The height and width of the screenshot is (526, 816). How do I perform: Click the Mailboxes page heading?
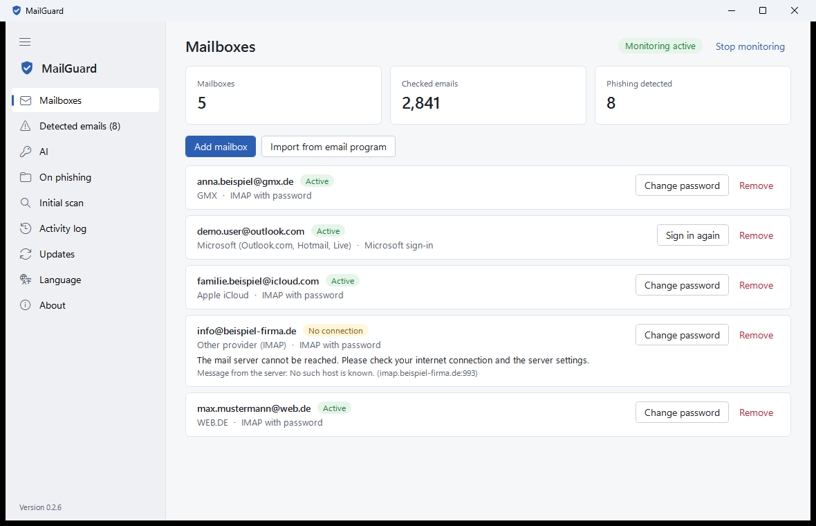[x=221, y=47]
